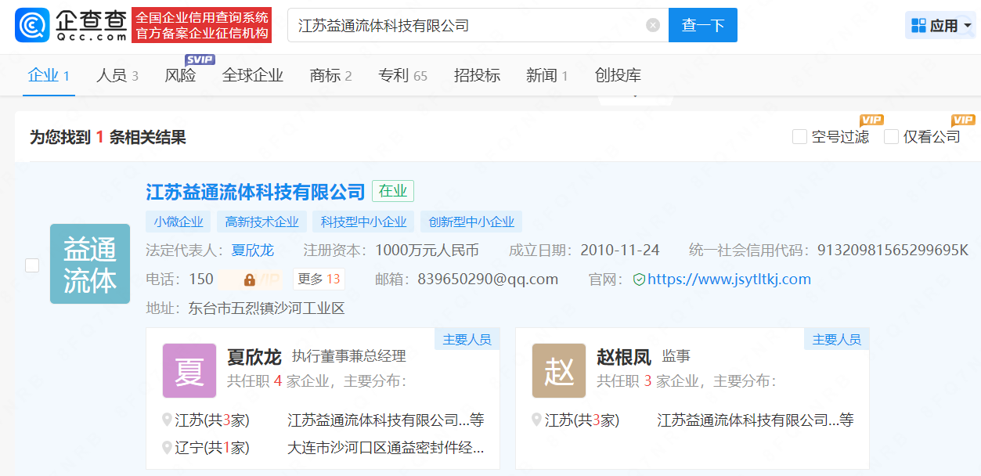Click the 益通流体 company logo thumbnail

[90, 264]
